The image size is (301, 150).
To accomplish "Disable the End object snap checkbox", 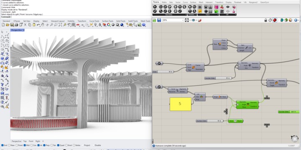I will 3,145.
